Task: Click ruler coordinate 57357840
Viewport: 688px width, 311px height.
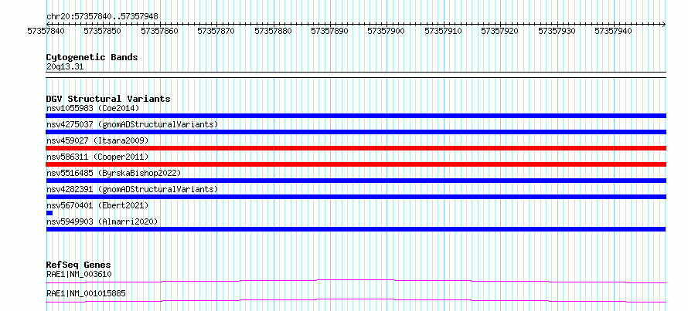Action: pyautogui.click(x=46, y=31)
